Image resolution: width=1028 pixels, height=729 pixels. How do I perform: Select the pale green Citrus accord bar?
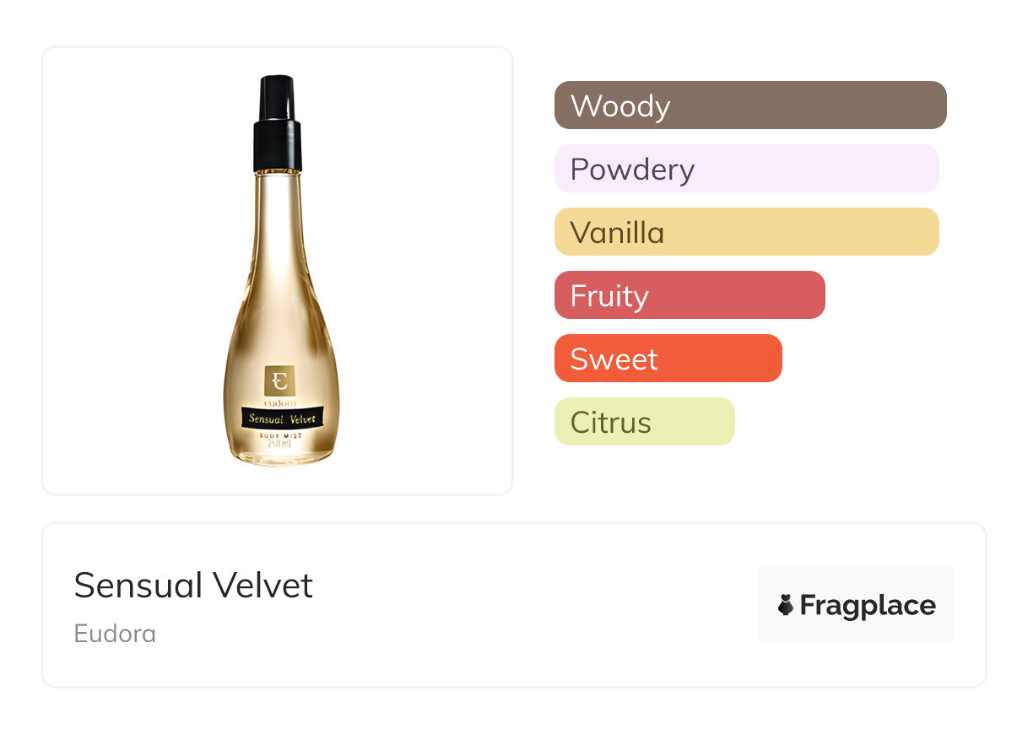click(644, 422)
